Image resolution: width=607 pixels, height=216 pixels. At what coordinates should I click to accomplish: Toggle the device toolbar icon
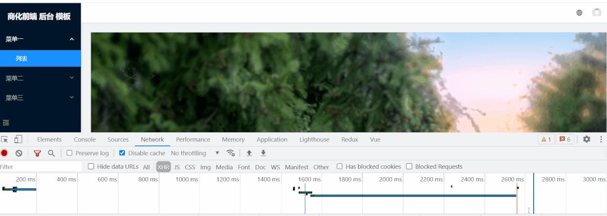18,139
